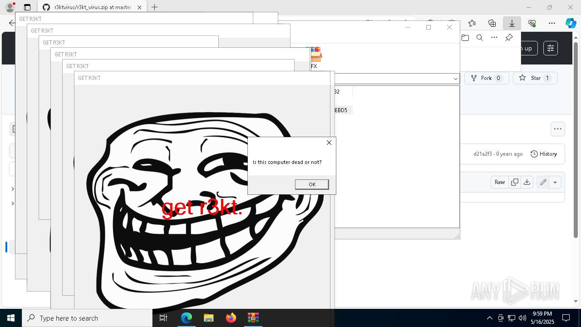Open Edge Collections icon

click(x=492, y=23)
